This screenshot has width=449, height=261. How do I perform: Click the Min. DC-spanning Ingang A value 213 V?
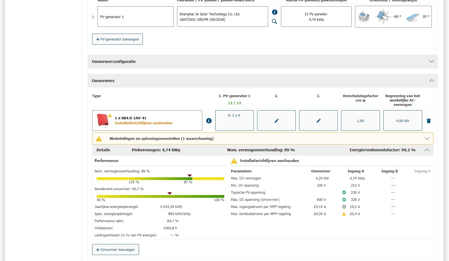pos(355,185)
